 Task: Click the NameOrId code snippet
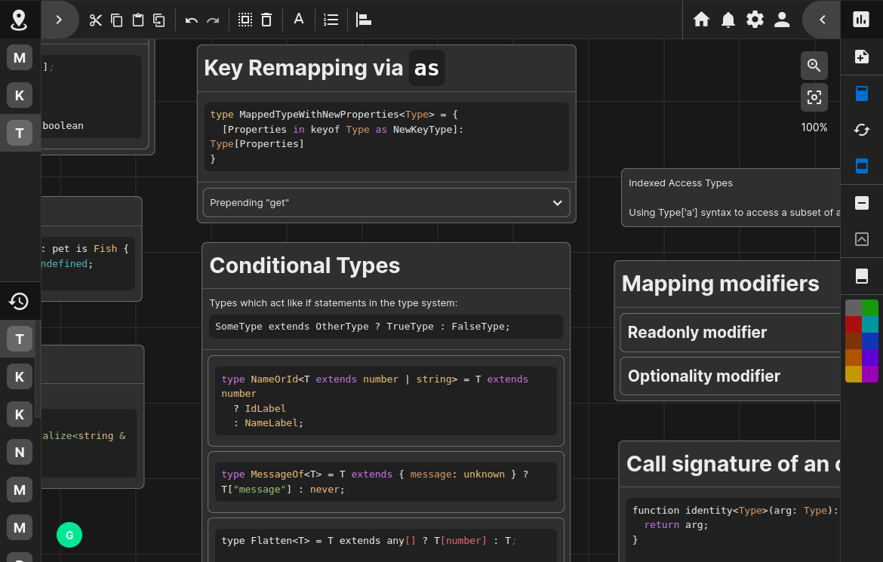pyautogui.click(x=386, y=401)
